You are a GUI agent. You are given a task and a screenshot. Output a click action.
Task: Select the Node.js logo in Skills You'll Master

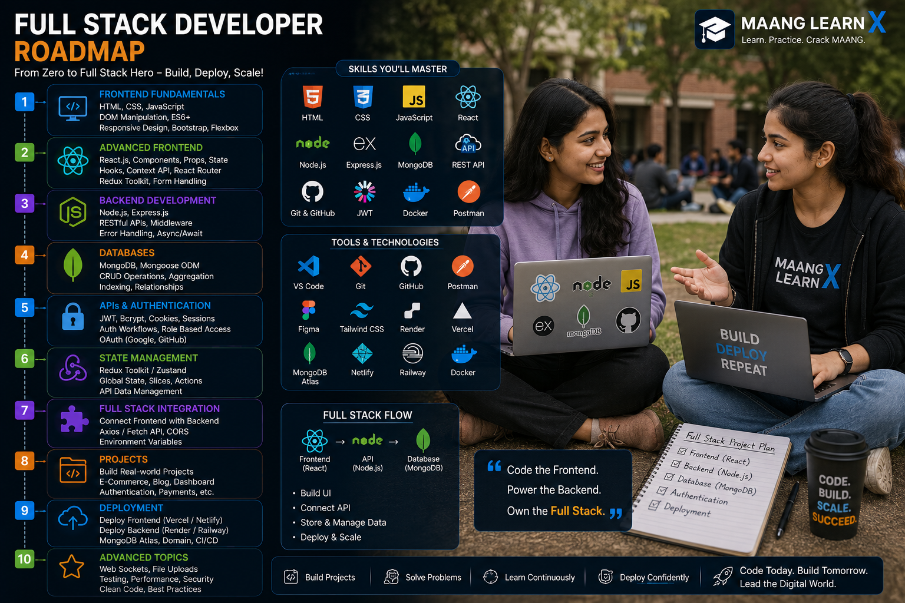pyautogui.click(x=312, y=143)
